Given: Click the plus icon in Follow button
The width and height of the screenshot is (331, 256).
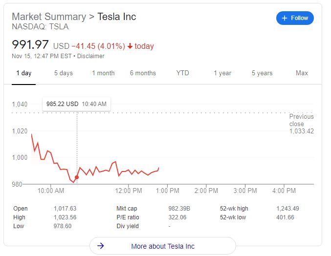Looking at the screenshot, I should coord(284,18).
